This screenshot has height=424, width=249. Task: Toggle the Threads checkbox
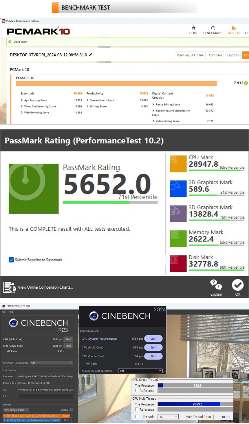(x=137, y=417)
